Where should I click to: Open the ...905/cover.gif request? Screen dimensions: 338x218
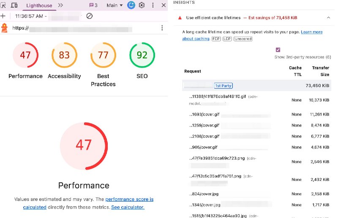point(203,148)
